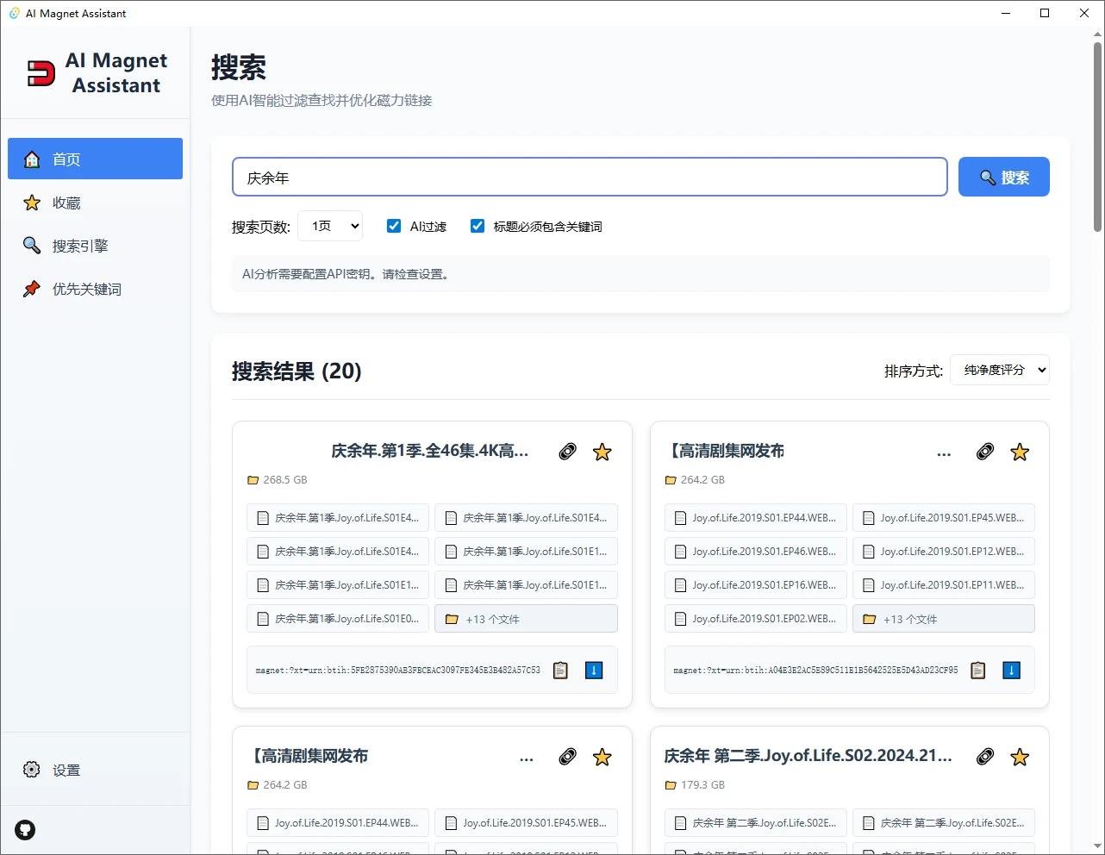Open the GitHub icon in the sidebar
The width and height of the screenshot is (1105, 855).
(25, 830)
